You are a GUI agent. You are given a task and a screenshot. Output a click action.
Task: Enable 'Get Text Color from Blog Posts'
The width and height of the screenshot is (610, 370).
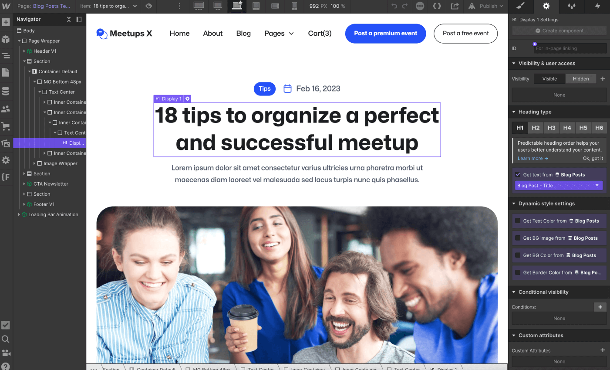[x=517, y=221]
